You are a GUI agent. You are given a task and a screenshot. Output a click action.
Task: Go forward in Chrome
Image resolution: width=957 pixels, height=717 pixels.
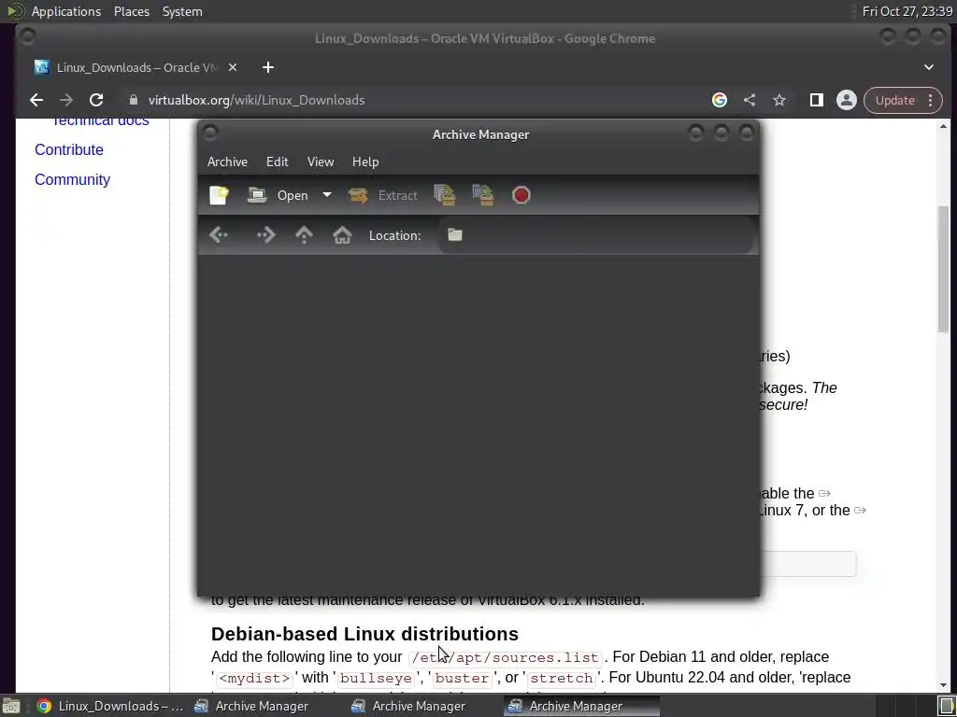(x=66, y=100)
